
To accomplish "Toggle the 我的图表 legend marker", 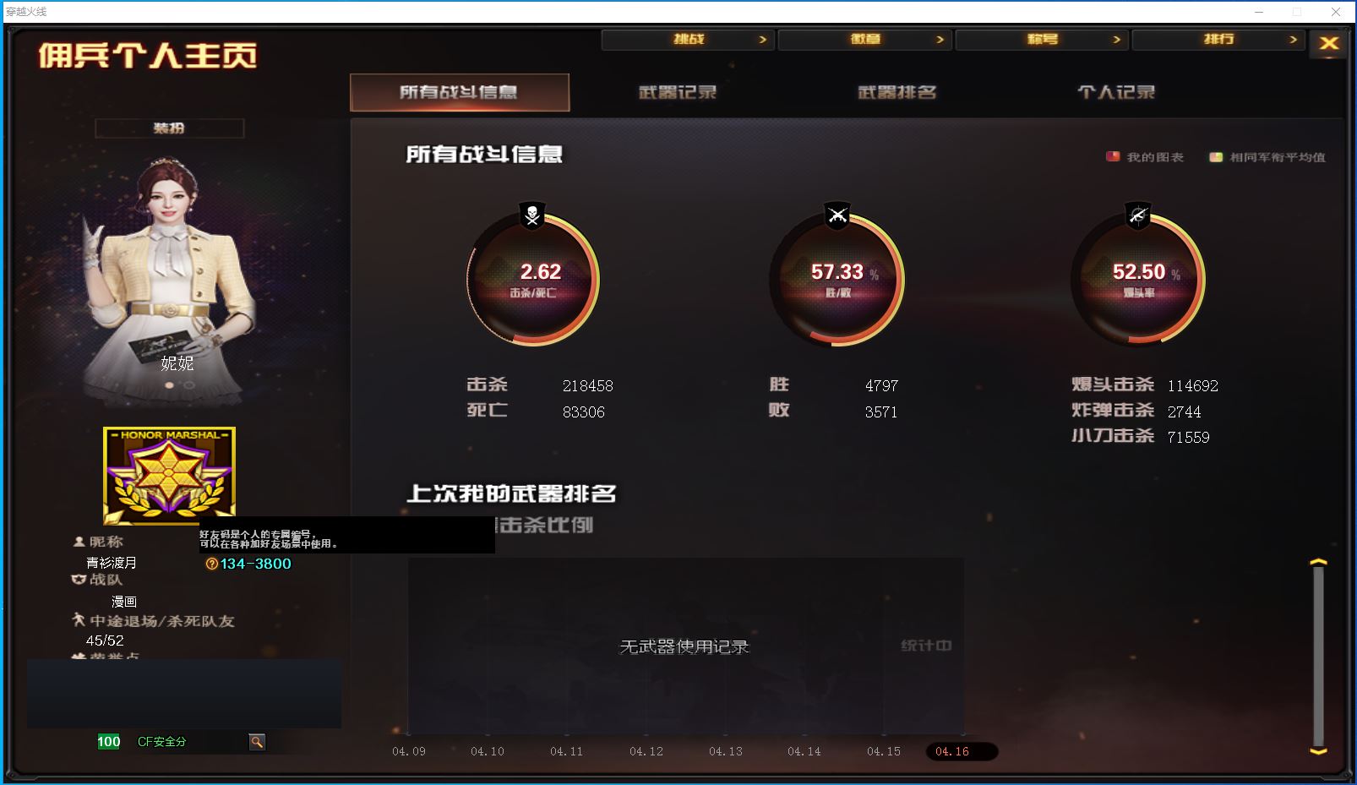I will coord(1113,157).
